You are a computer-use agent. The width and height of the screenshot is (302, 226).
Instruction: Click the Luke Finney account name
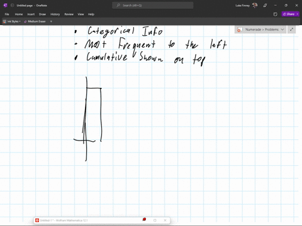click(x=243, y=6)
